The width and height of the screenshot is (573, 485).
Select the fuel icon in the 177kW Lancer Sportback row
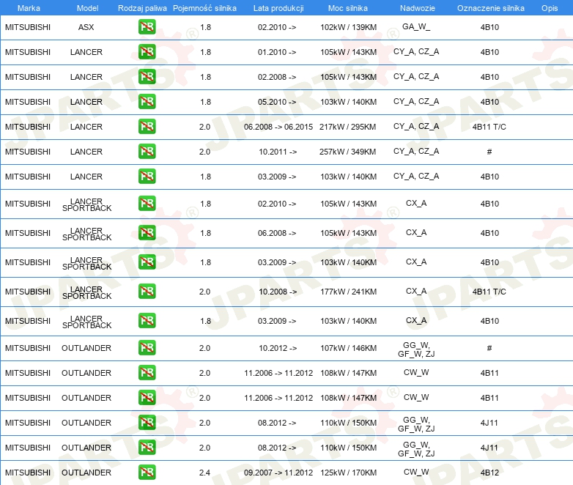point(147,292)
